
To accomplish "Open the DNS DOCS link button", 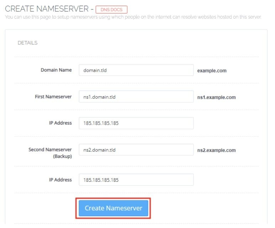I will click(x=111, y=10).
